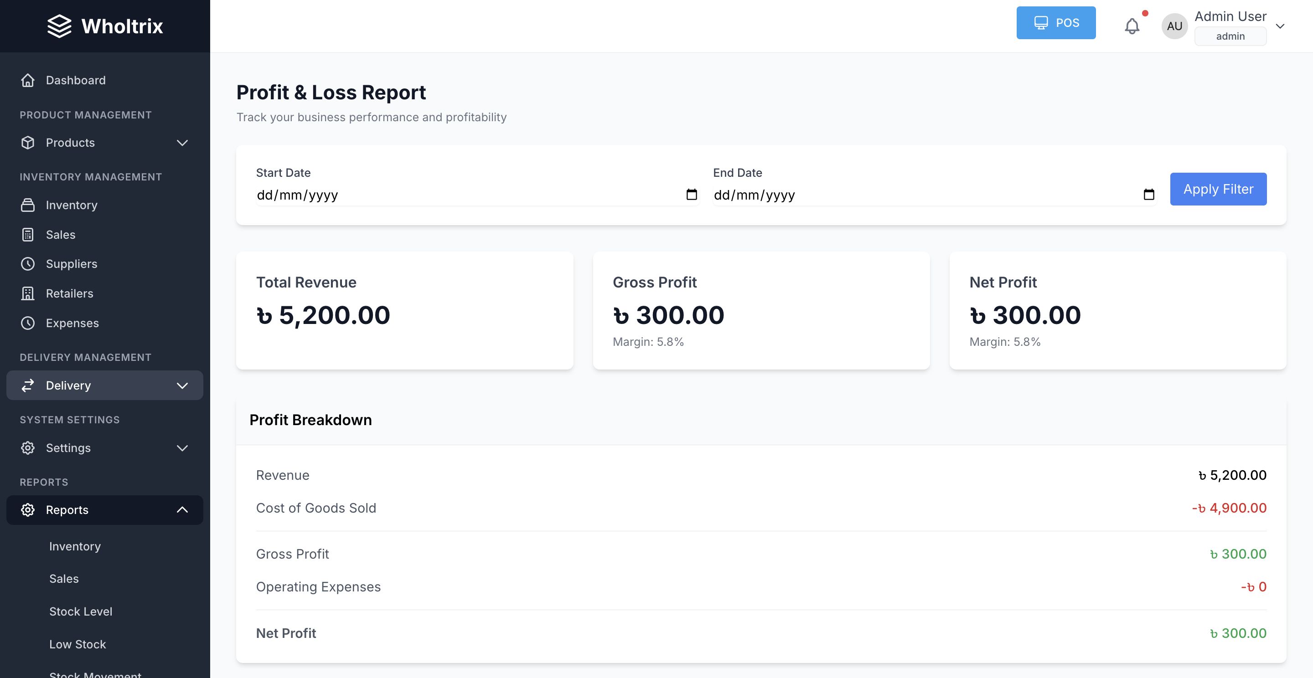The width and height of the screenshot is (1313, 678).
Task: Open the Admin User account dropdown arrow
Action: pyautogui.click(x=1280, y=26)
